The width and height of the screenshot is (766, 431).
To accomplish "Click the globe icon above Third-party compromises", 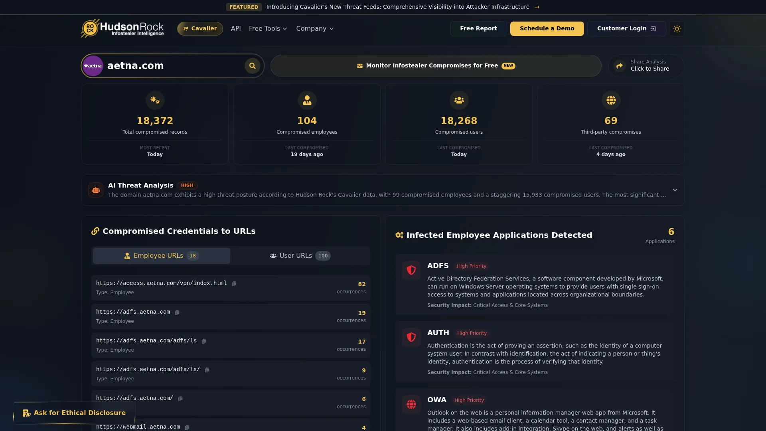I will 611,100.
